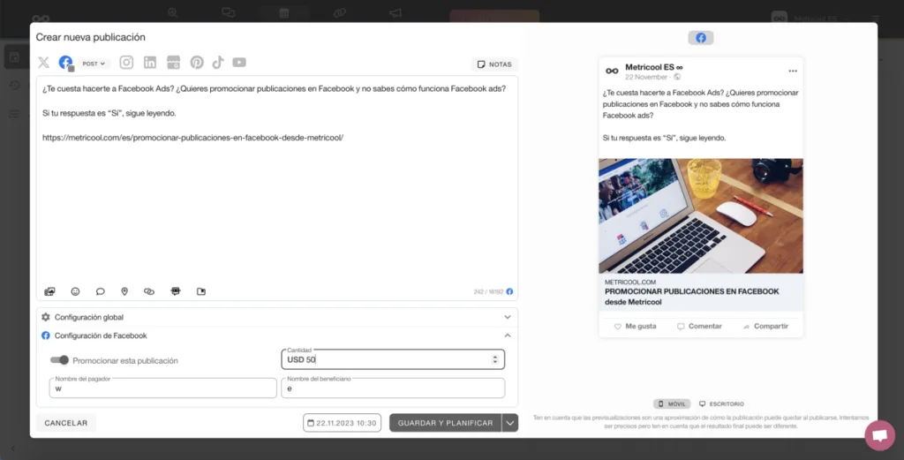
Task: Click the PROMOCIONAR PUBLICACIONES EN FACEBOOK link title
Action: 692,297
